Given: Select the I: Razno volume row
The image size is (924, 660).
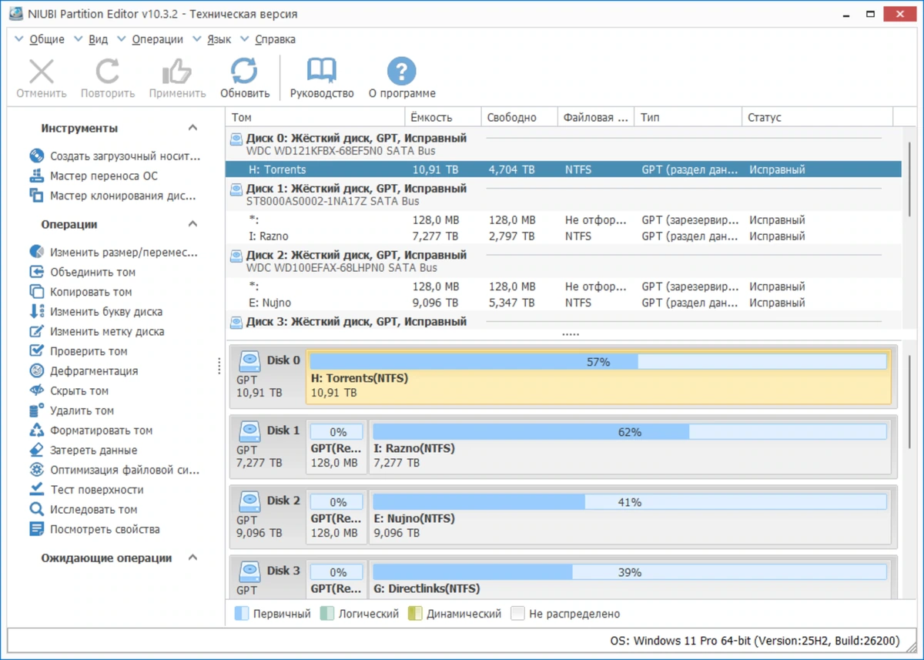Looking at the screenshot, I should pyautogui.click(x=564, y=236).
